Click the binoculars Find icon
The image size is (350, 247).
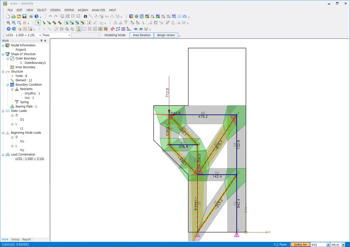click(x=85, y=16)
